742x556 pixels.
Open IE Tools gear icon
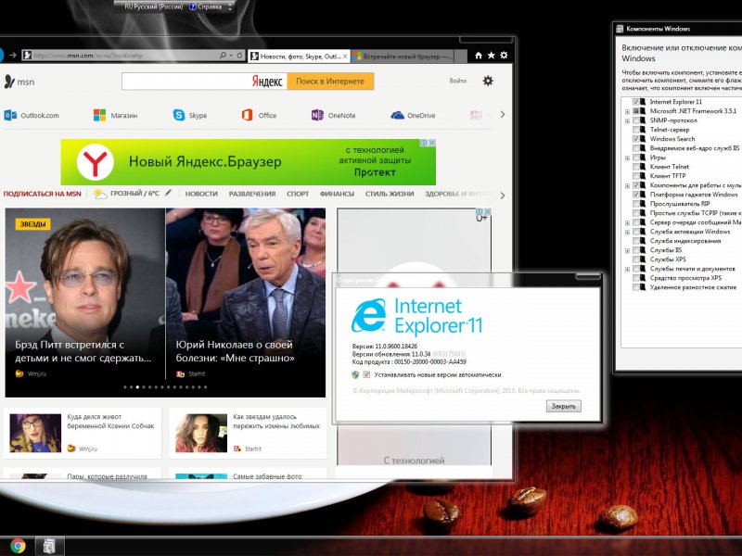tap(504, 56)
